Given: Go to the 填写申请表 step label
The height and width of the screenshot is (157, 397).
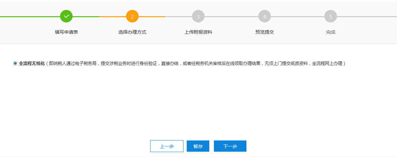Looking at the screenshot, I should click(x=66, y=32).
